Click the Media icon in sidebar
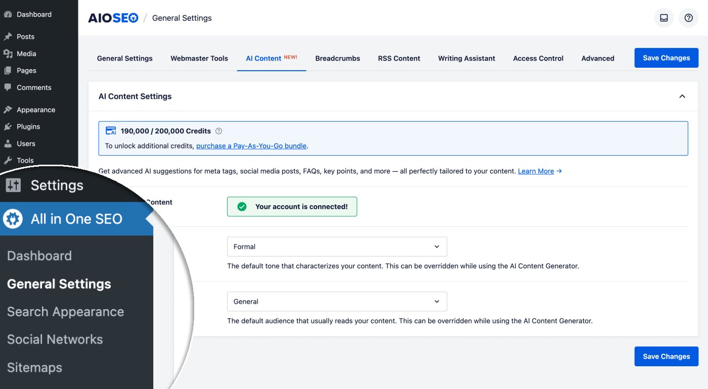 pyautogui.click(x=8, y=54)
